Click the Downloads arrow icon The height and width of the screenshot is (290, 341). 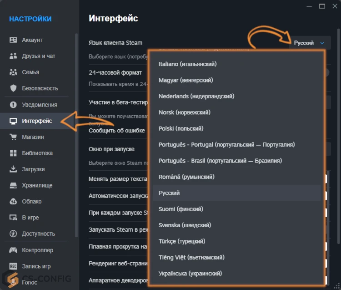13,169
